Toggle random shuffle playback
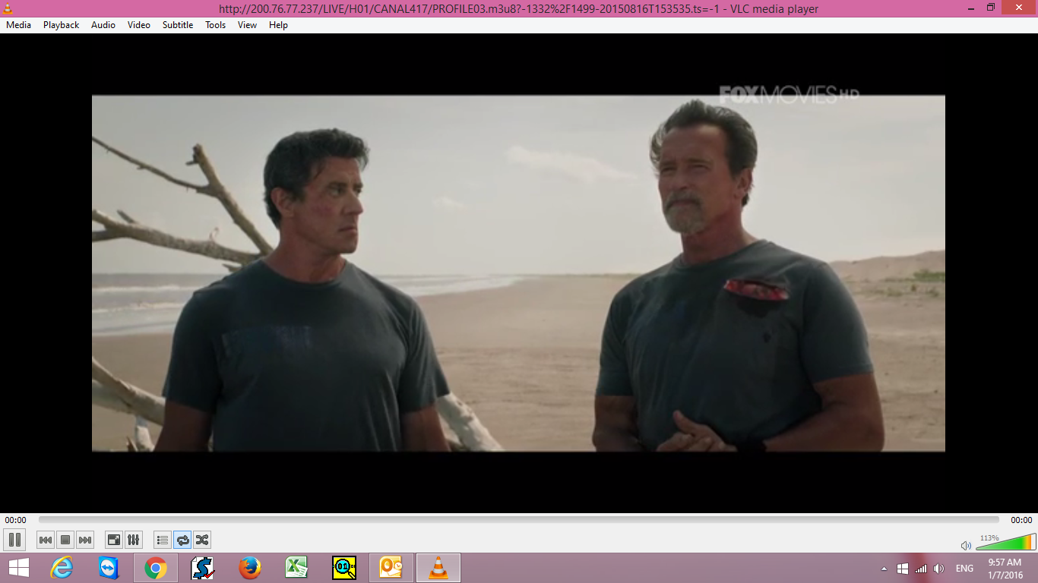The image size is (1038, 583). [x=202, y=540]
